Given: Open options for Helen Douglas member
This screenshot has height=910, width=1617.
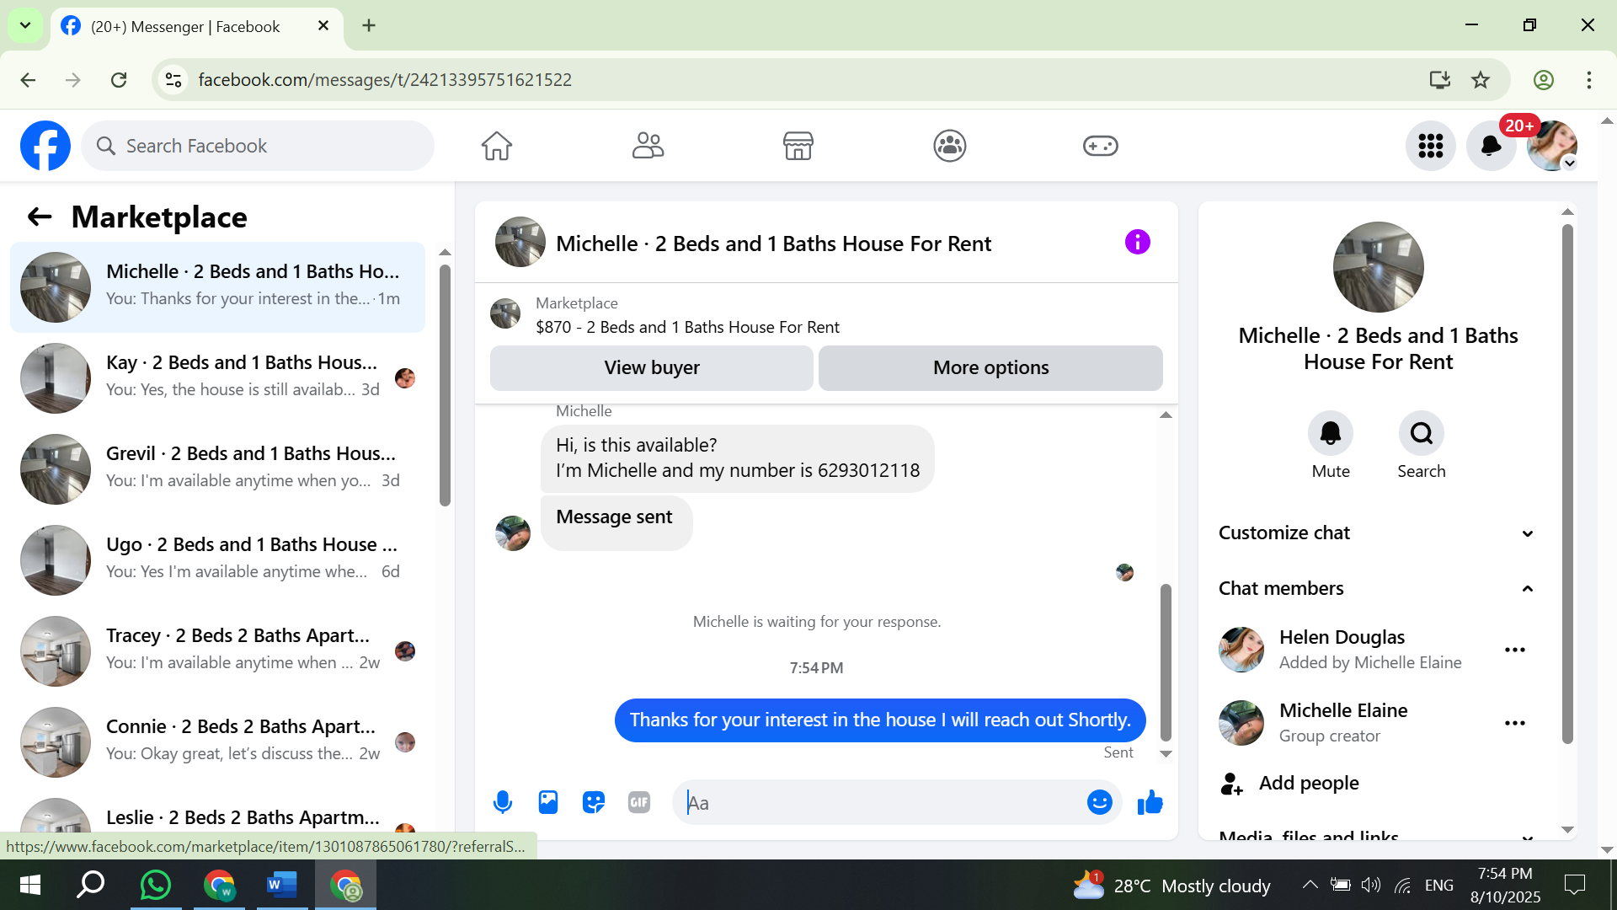Looking at the screenshot, I should coord(1514,650).
